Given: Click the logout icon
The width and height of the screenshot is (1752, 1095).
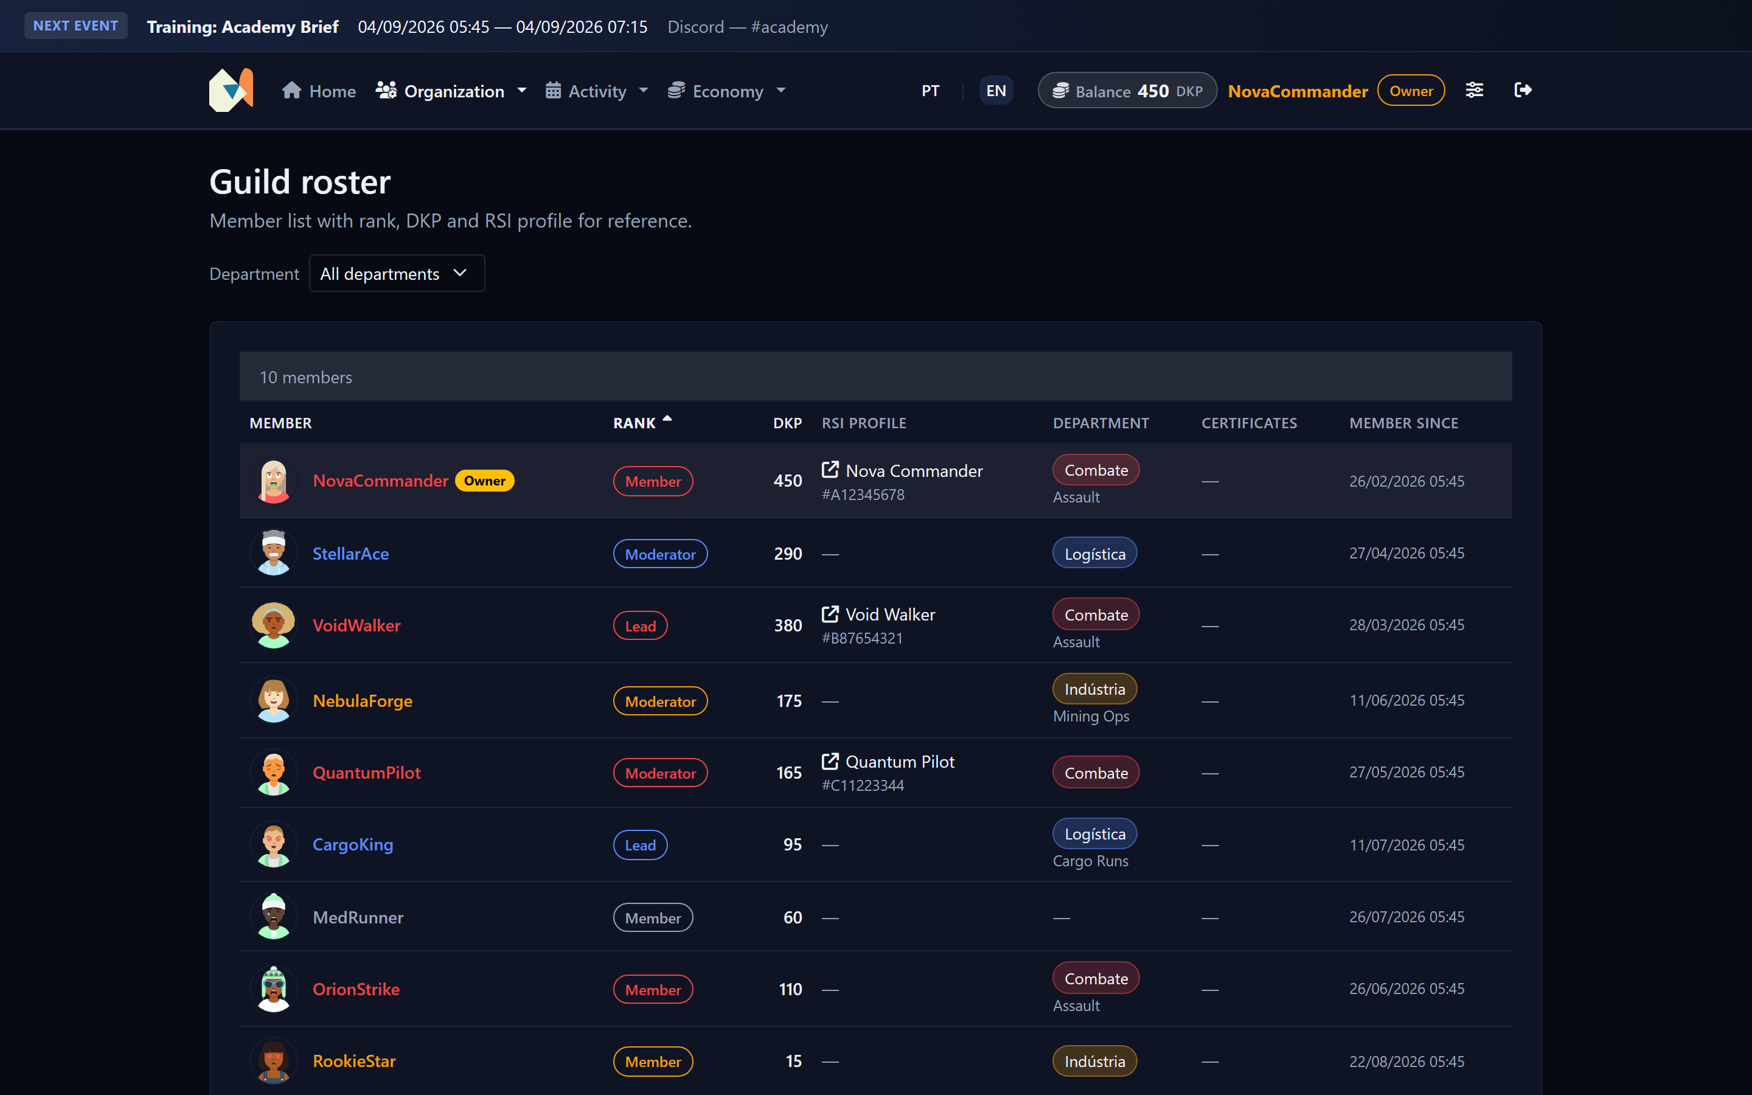Looking at the screenshot, I should tap(1523, 90).
